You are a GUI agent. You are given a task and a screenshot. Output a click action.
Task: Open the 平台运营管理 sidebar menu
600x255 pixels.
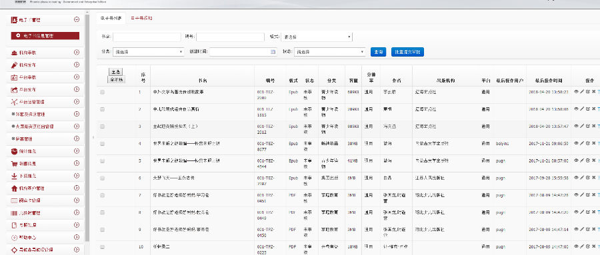coord(45,102)
